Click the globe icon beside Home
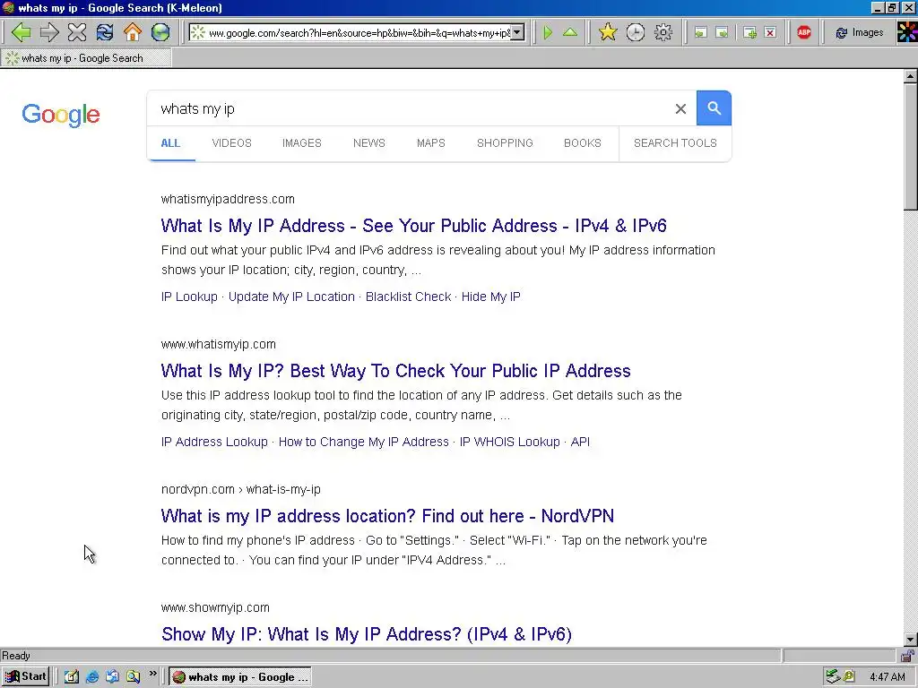918x688 pixels. [160, 32]
